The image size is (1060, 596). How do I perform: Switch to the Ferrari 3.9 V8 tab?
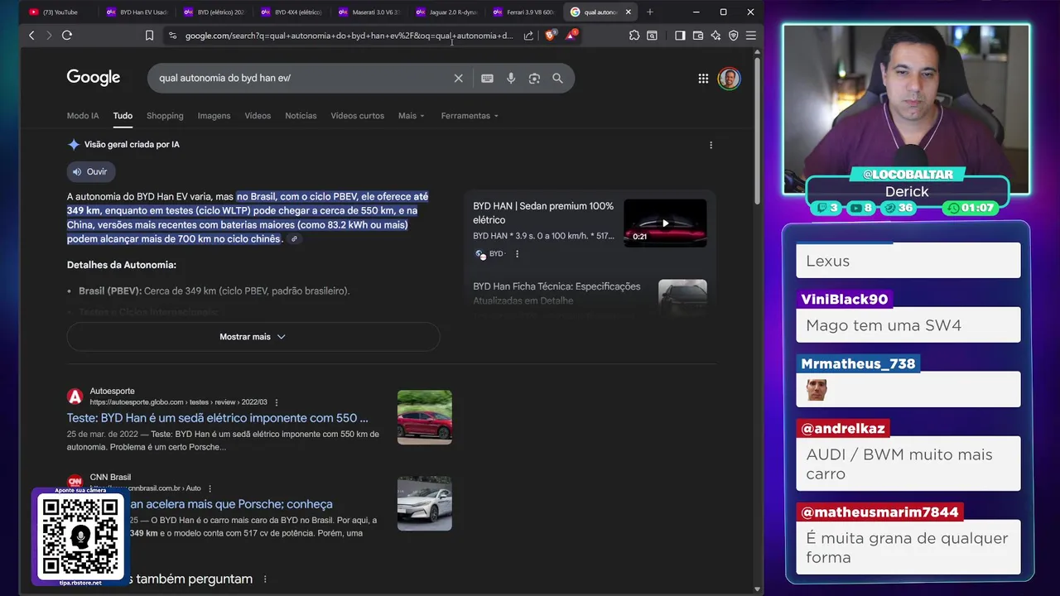pyautogui.click(x=523, y=12)
